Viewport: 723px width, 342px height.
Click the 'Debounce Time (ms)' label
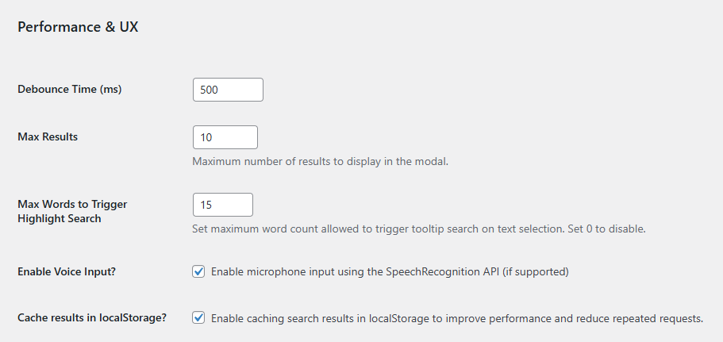(x=69, y=90)
